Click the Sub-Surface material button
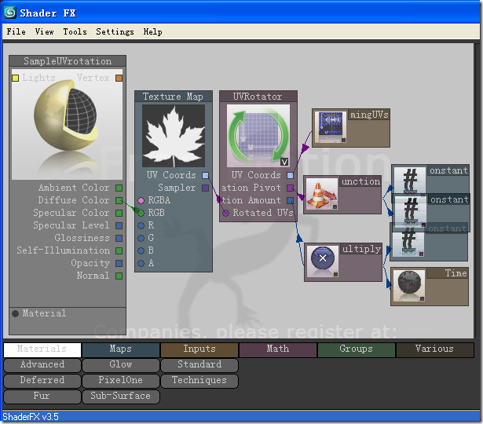Image resolution: width=483 pixels, height=424 pixels. (x=121, y=397)
